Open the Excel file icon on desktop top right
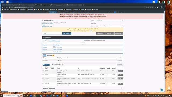Viewport: 172px width, 97px height. tap(169, 2)
